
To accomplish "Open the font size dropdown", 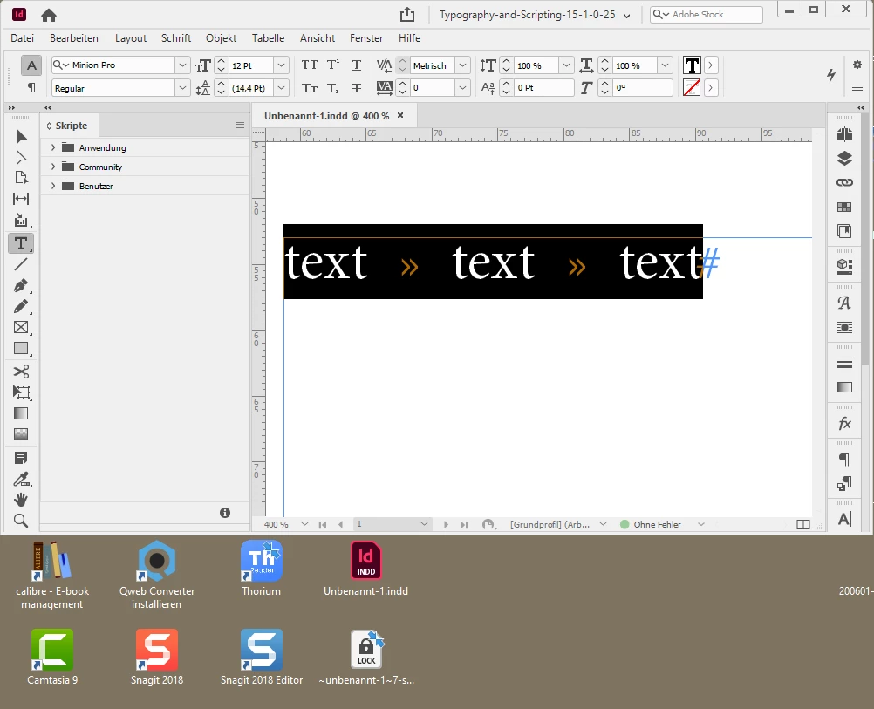I will click(x=282, y=65).
